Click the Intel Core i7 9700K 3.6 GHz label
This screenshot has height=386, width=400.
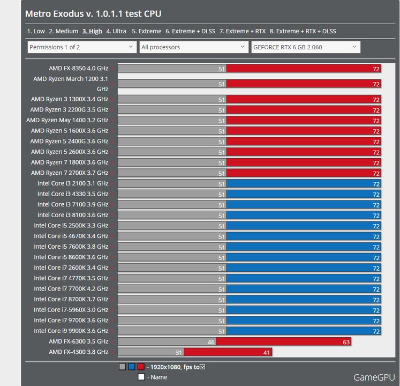click(71, 321)
